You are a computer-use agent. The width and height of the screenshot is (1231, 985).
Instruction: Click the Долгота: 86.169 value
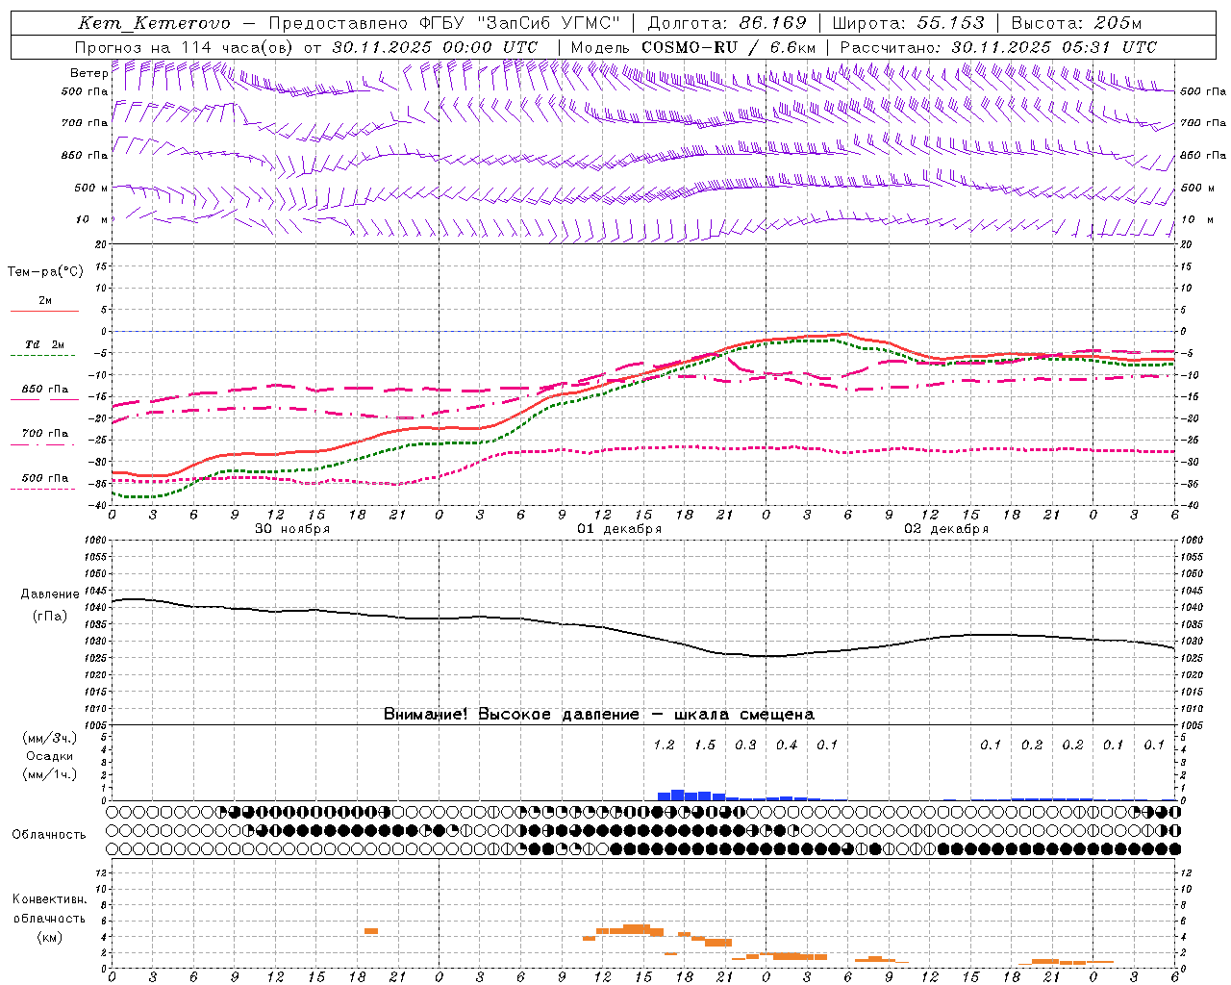point(727,23)
